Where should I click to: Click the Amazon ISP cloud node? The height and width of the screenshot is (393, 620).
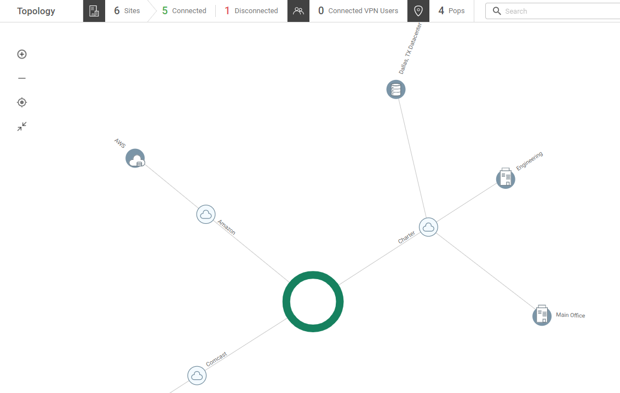click(206, 214)
